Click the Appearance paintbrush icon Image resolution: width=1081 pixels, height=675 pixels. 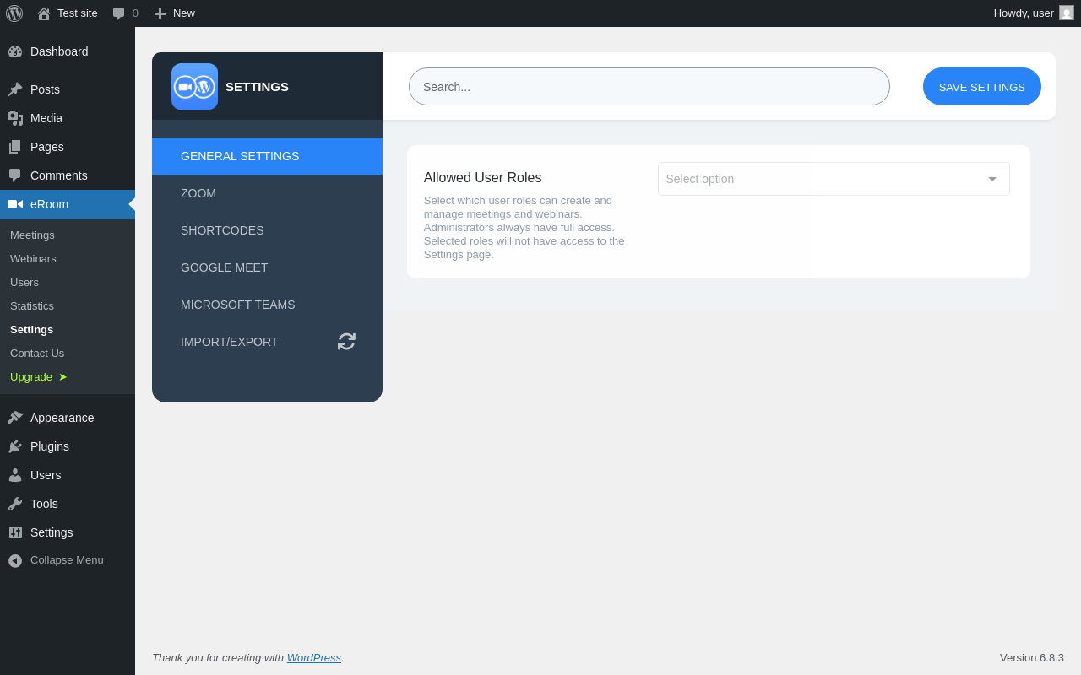pos(15,418)
